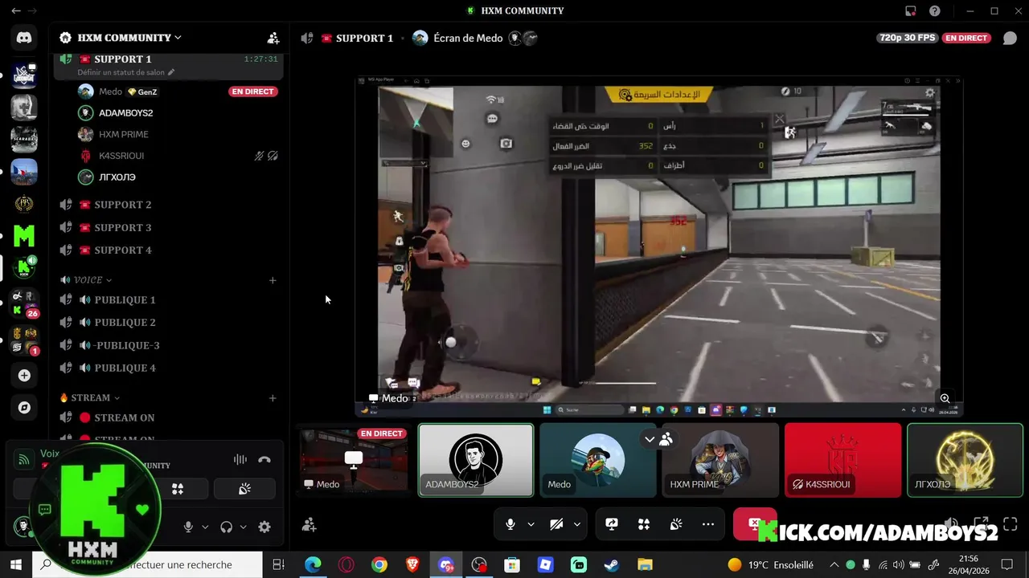Open microphone options arrow in call controls

pyautogui.click(x=531, y=524)
